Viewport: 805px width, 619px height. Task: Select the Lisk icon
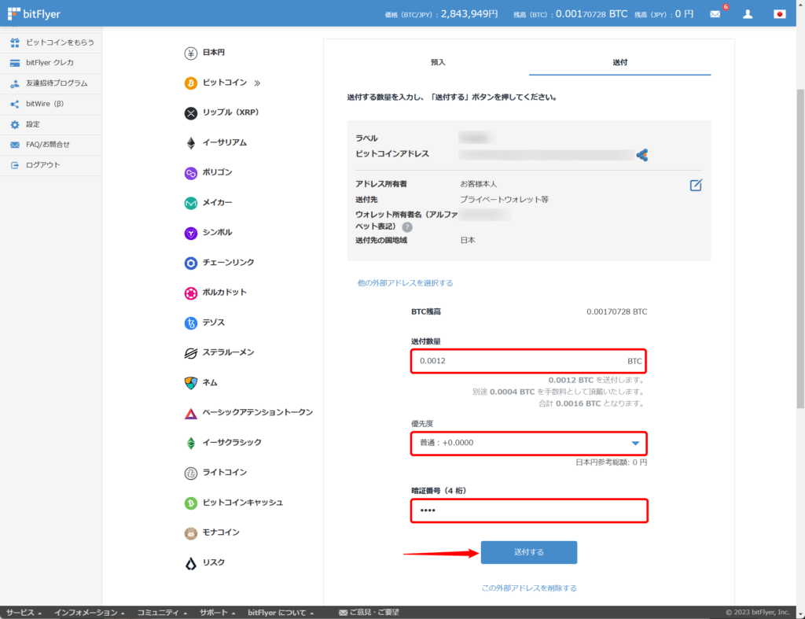tap(190, 563)
